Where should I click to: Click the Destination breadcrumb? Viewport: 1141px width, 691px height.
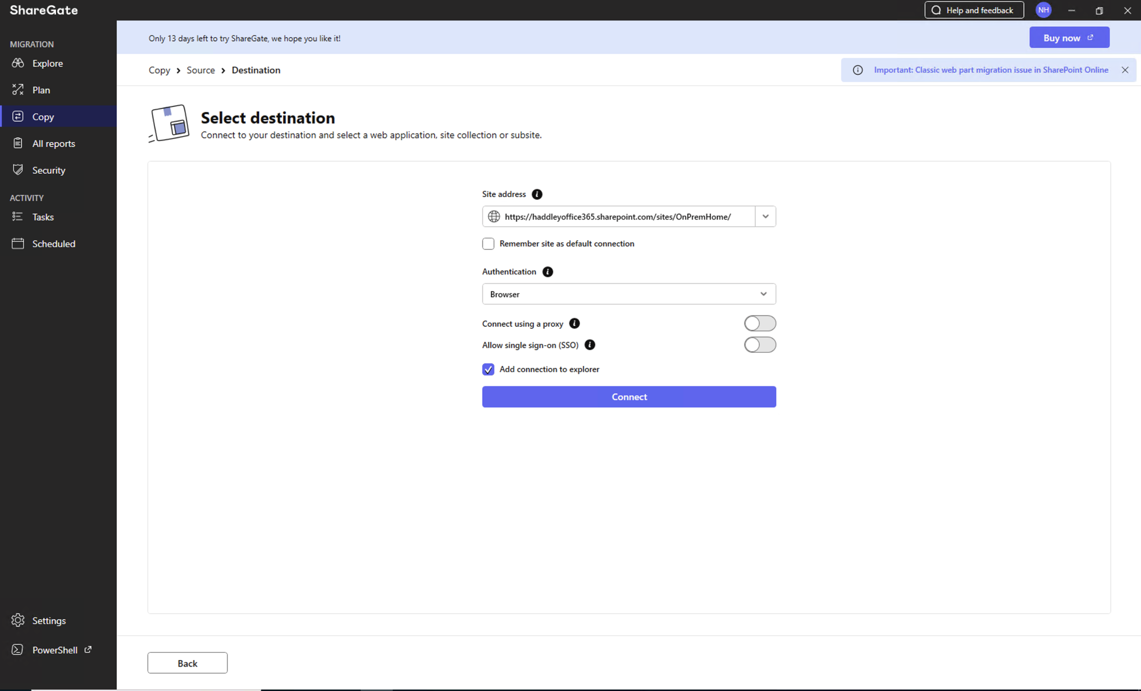[x=256, y=70]
